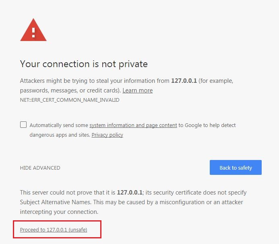Click the 'intercepting your connection' text
The image size is (279, 244).
(59, 211)
